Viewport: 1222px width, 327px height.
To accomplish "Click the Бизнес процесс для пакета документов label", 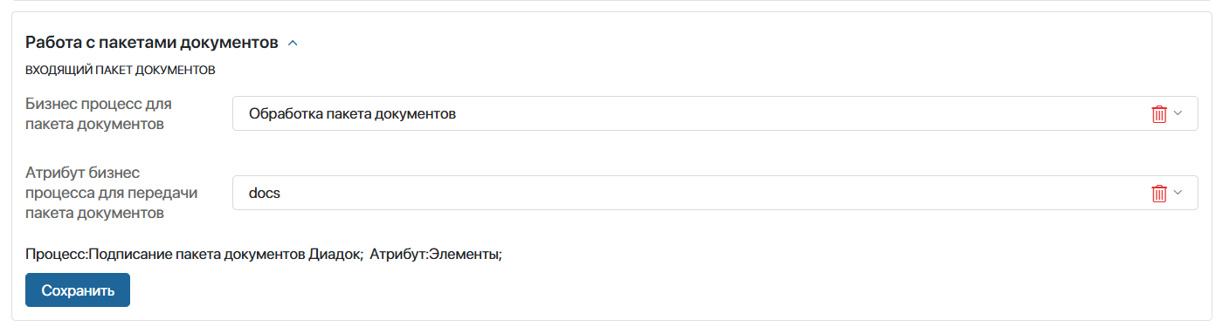I will pyautogui.click(x=99, y=113).
